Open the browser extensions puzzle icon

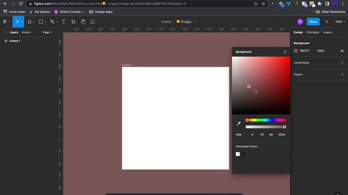click(319, 4)
